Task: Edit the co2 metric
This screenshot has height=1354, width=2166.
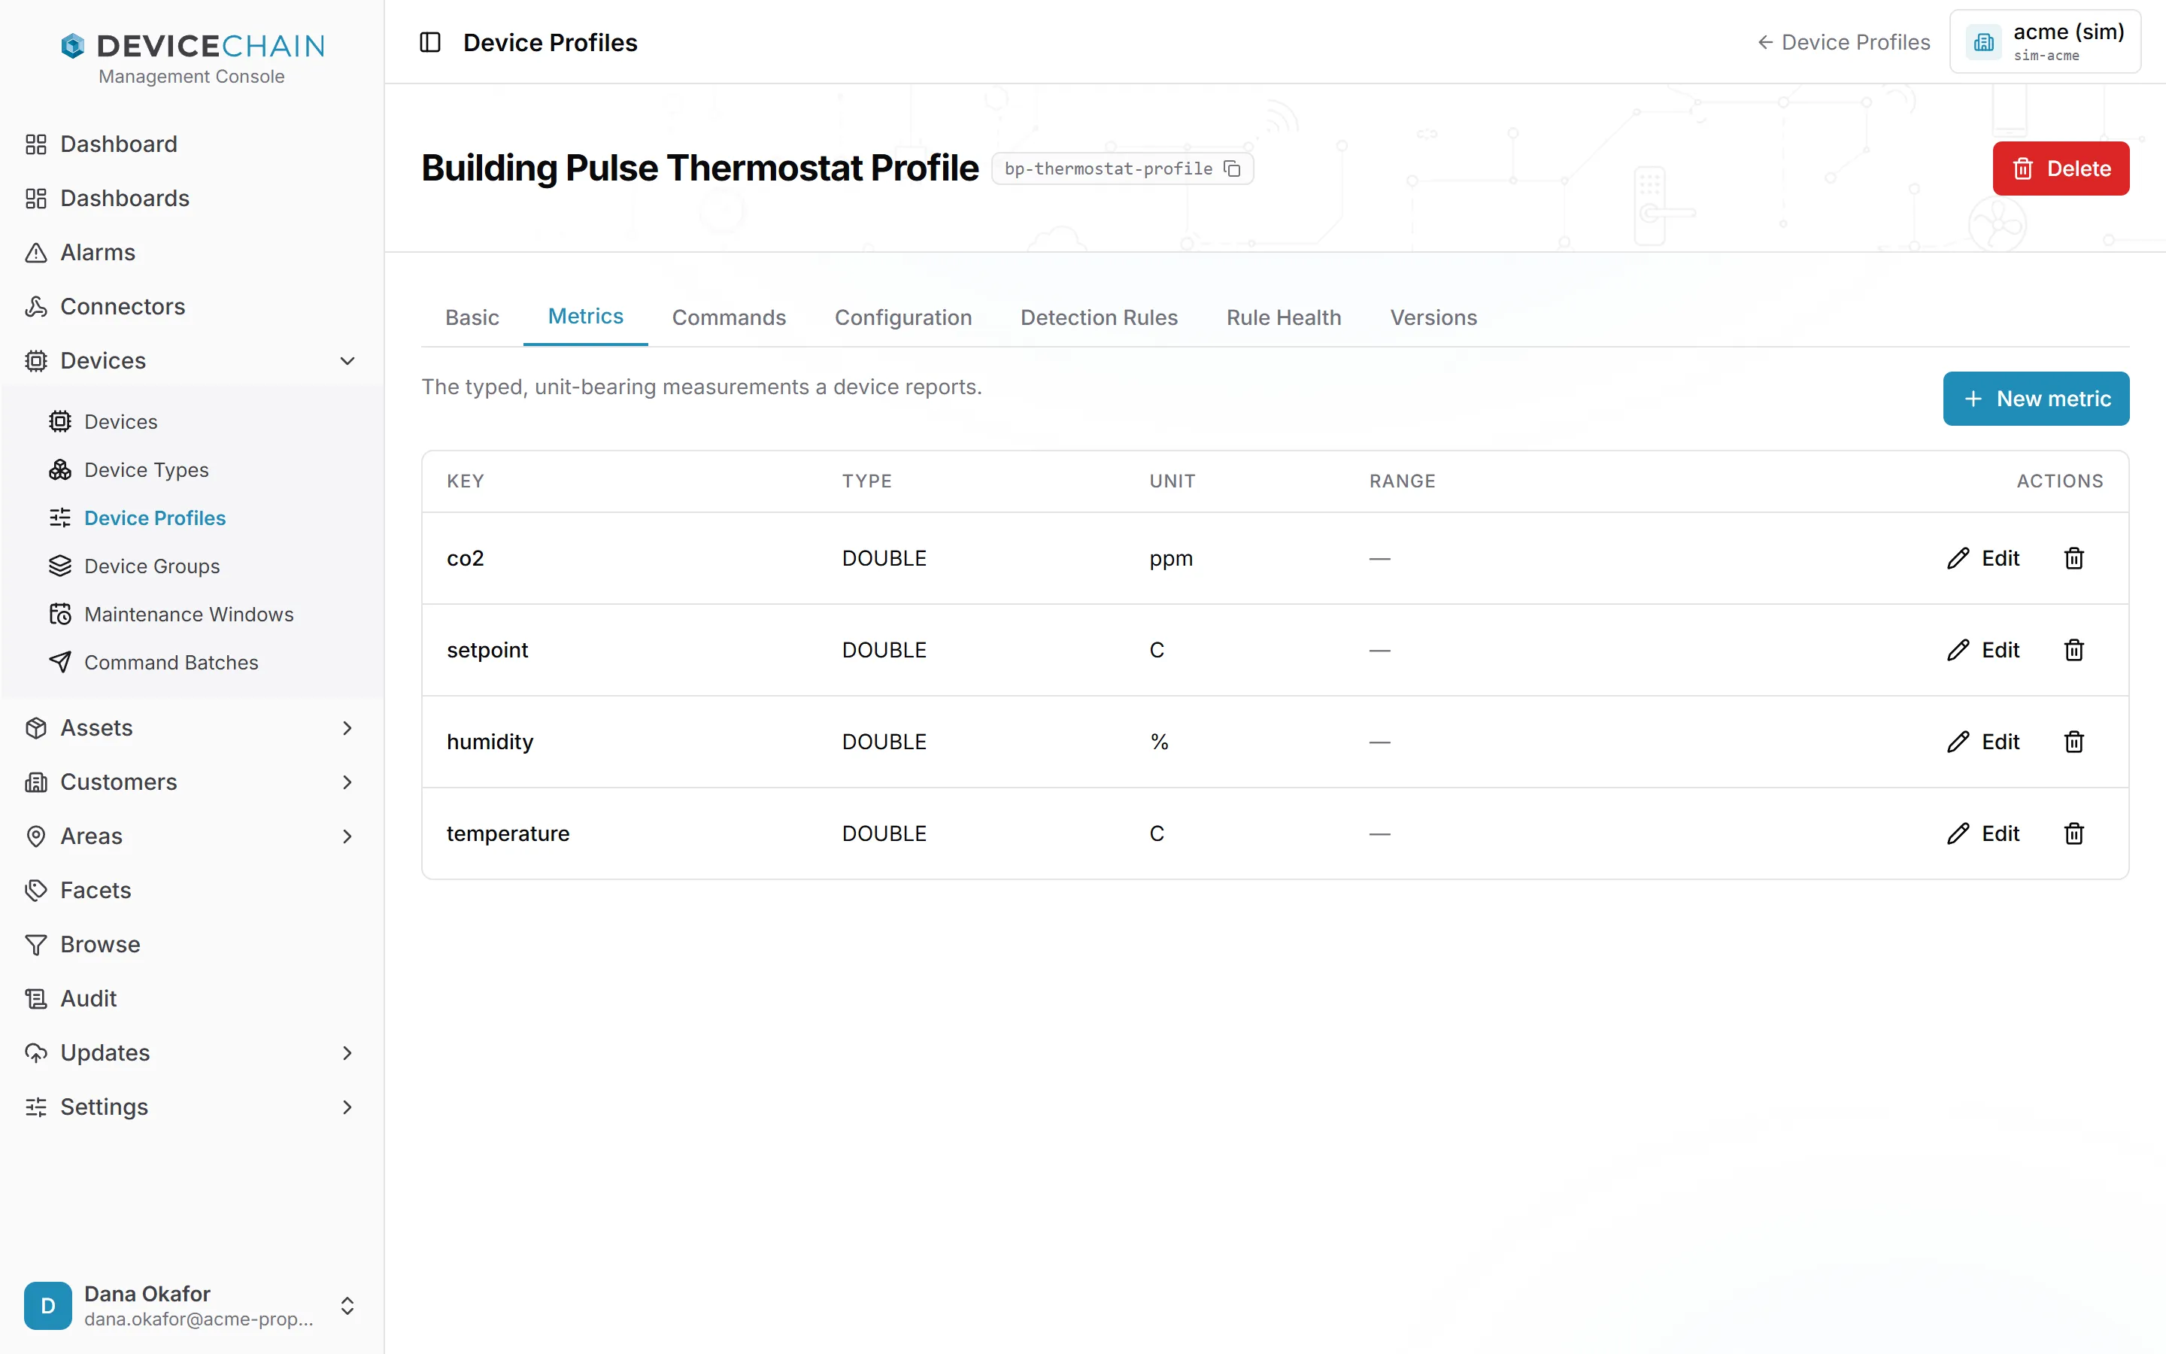Action: tap(1982, 558)
